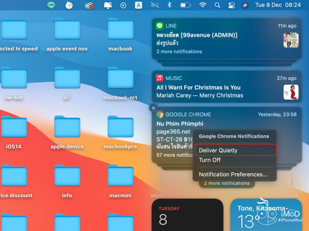This screenshot has height=231, width=309.
Task: Click the Creative Cloud menu bar icon
Action: [89, 5]
